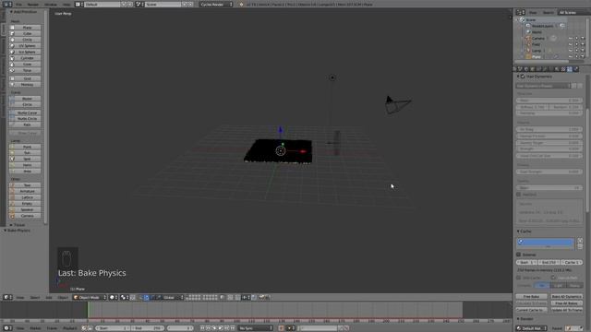Add an Empty object
The image size is (591, 332).
coord(25,204)
